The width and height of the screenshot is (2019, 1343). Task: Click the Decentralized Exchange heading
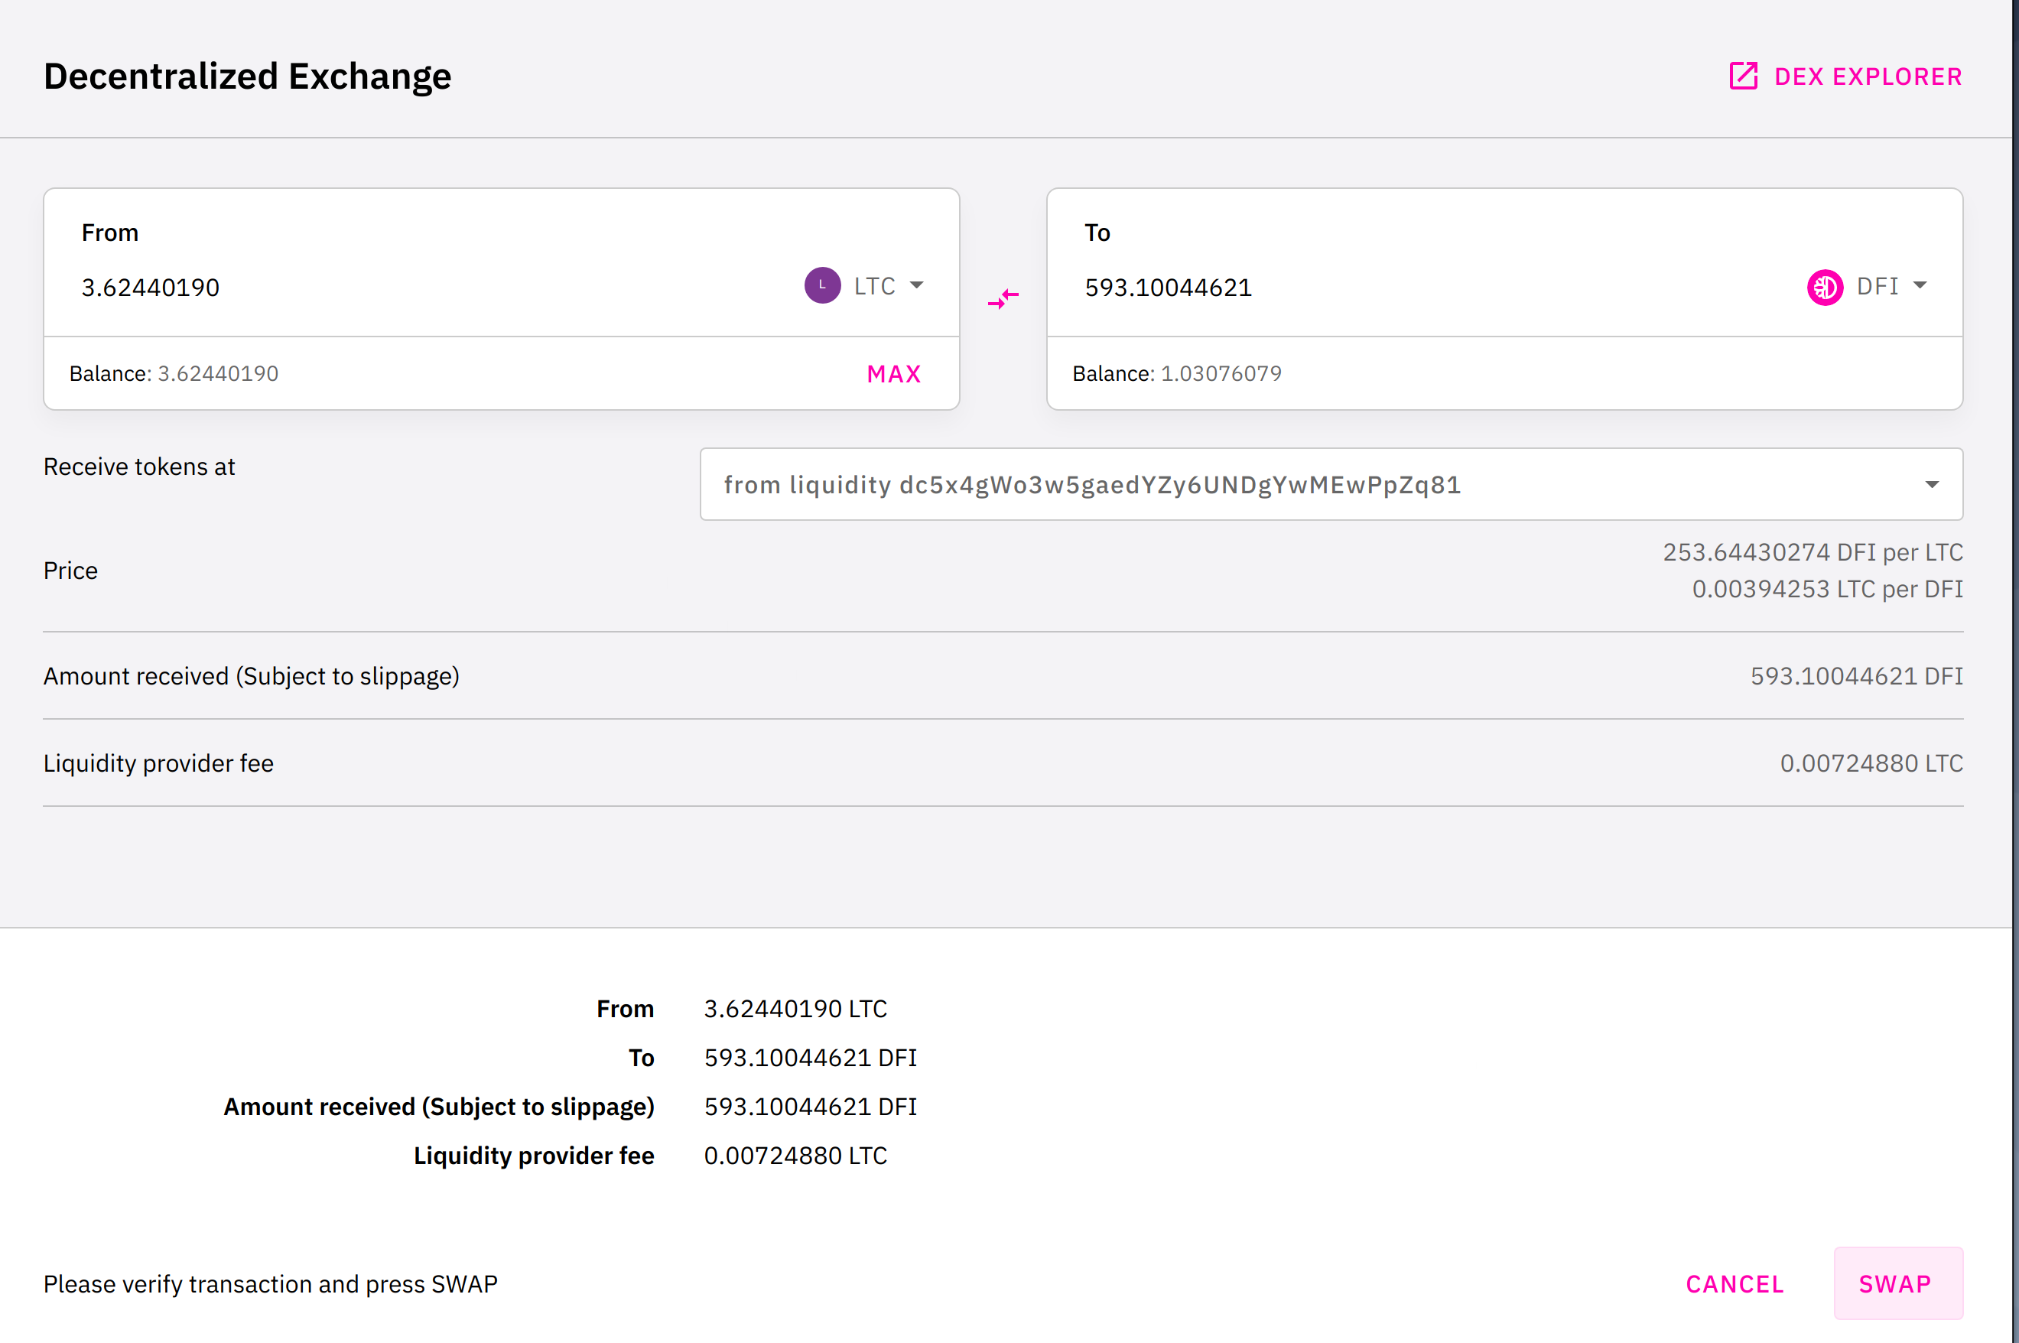[x=248, y=76]
